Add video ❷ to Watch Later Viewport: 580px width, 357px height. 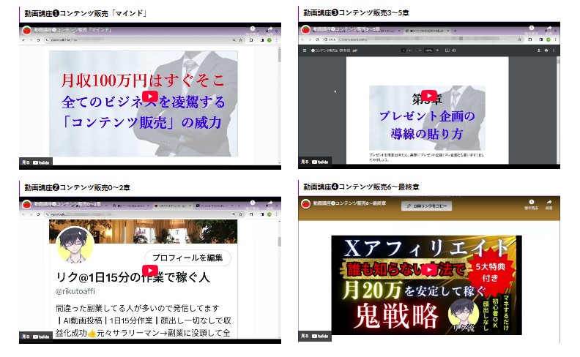pos(251,204)
